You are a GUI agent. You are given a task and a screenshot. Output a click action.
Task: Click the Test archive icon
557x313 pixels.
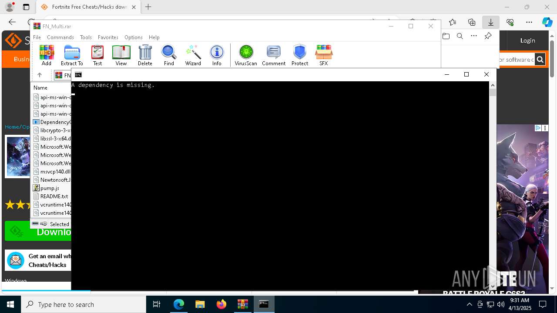tap(97, 55)
